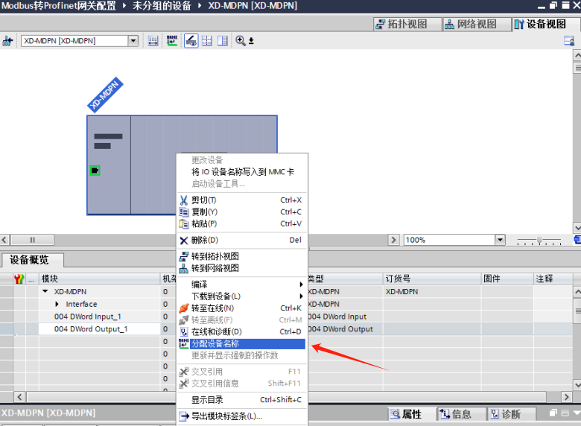
Task: Click the 模块 column header
Action: pos(99,279)
